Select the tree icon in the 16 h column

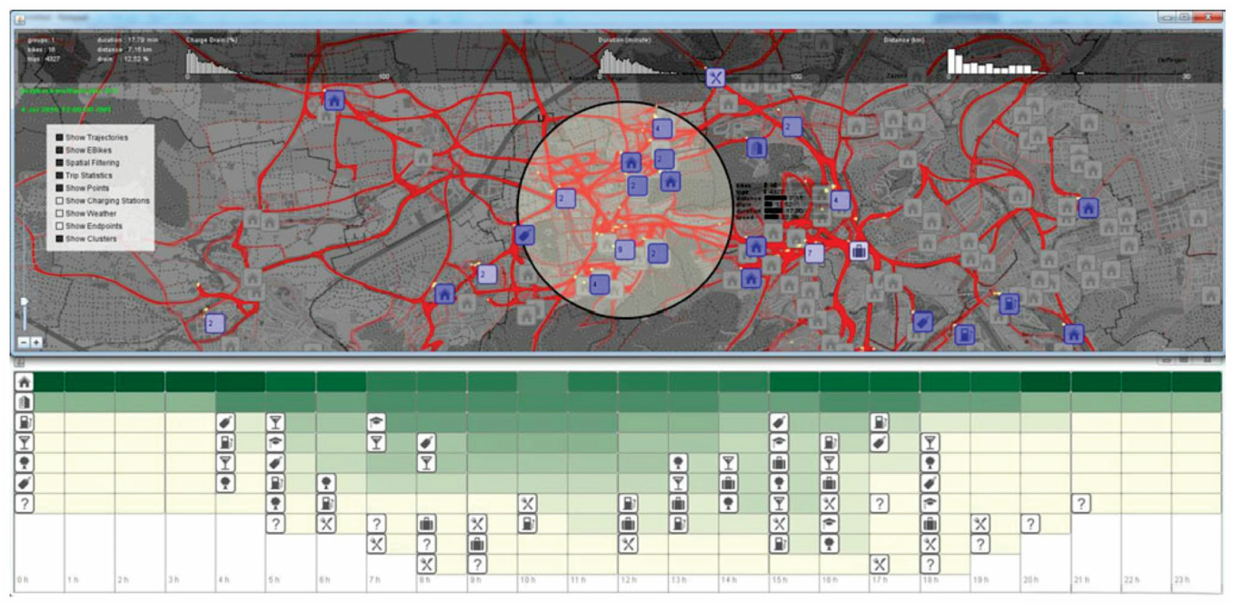tap(829, 543)
